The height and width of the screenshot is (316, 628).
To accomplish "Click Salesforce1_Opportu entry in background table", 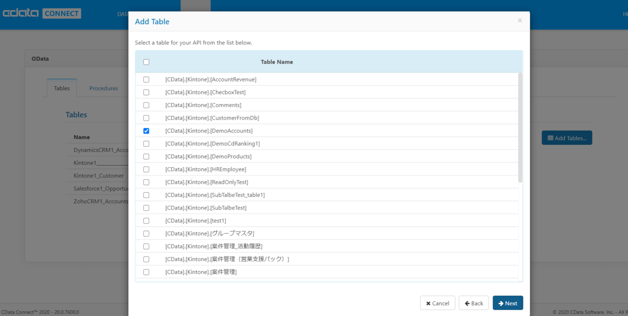I will click(101, 188).
